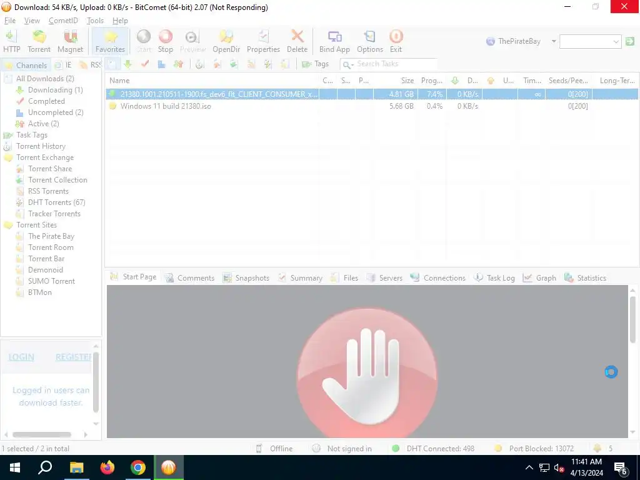Open The Pirate Bay site entry
Screen dimensions: 640x480
click(x=51, y=236)
